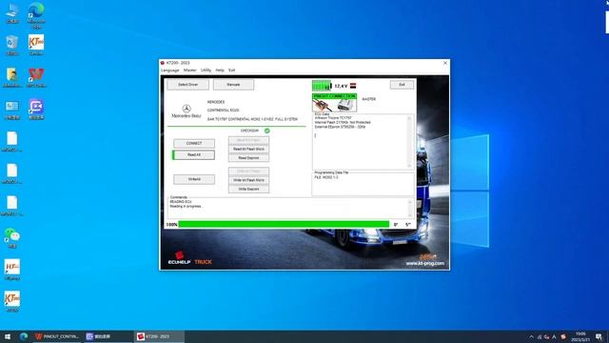609x343 pixels.
Task: Click the Mercedes-Benz logo
Action: [x=187, y=111]
